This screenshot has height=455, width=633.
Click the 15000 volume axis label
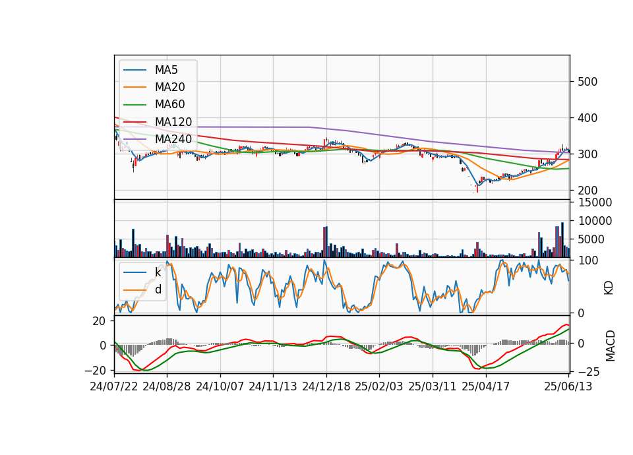[595, 202]
